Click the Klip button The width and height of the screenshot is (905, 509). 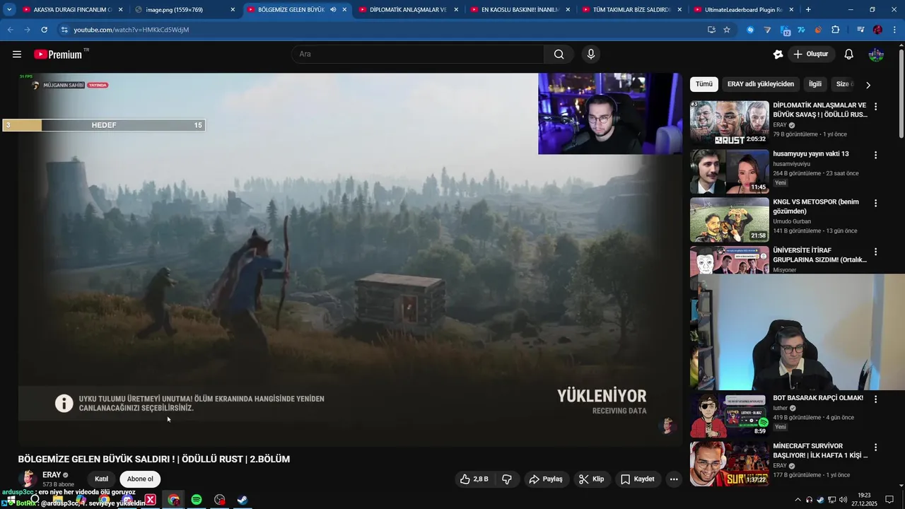pyautogui.click(x=592, y=479)
